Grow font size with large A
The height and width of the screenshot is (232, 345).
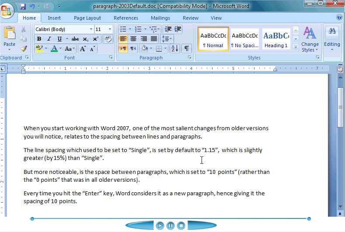click(x=83, y=48)
